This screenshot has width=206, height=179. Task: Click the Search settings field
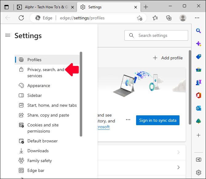coord(156,35)
